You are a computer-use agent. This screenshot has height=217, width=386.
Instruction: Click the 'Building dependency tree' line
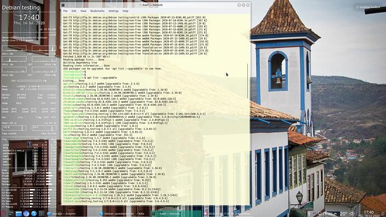(80, 63)
